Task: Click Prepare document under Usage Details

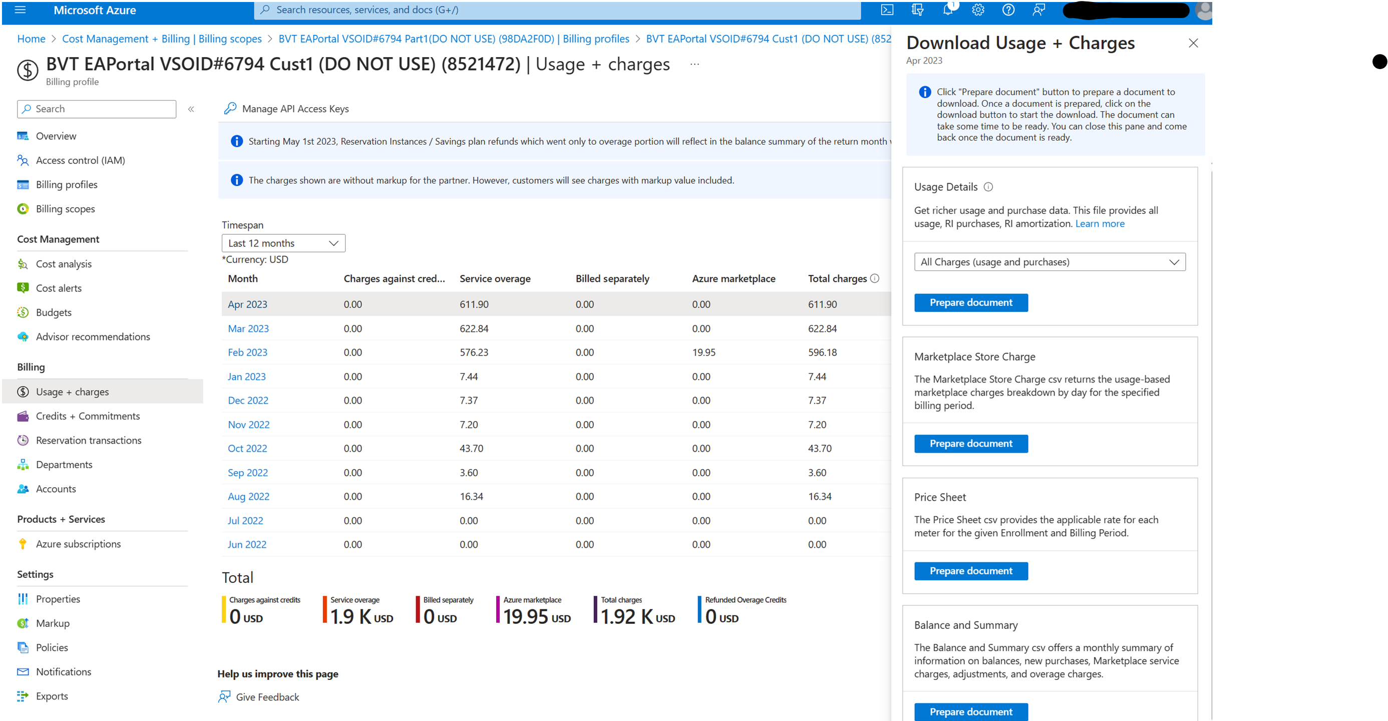Action: coord(971,302)
